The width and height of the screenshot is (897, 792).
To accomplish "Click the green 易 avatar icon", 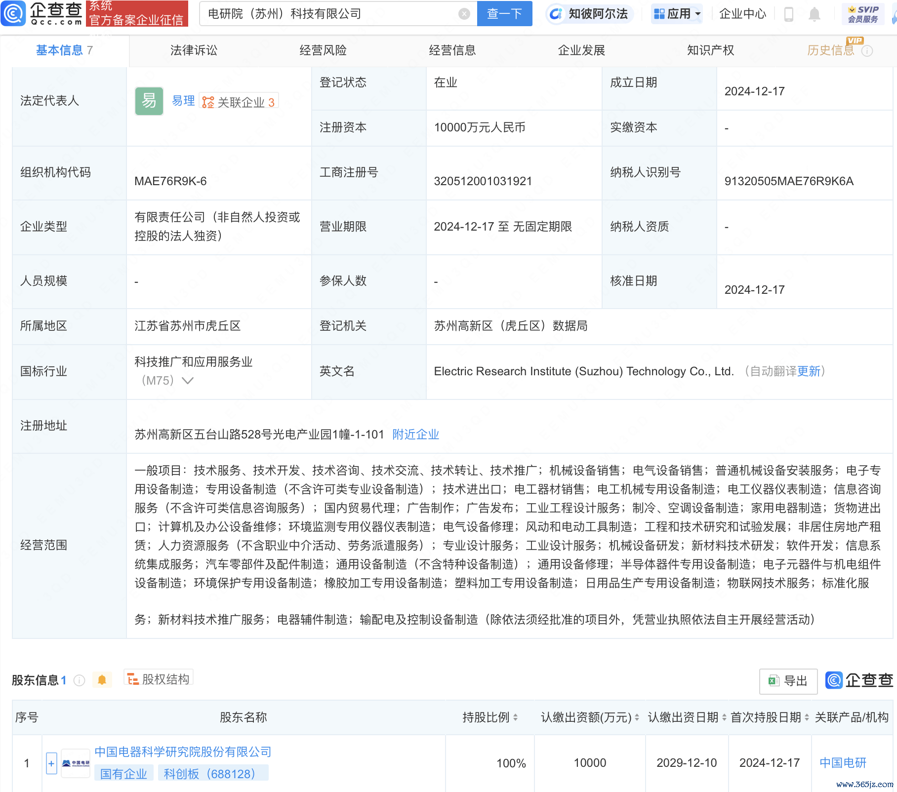I will (x=149, y=101).
